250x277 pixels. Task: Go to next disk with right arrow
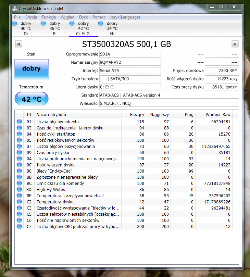(235, 44)
